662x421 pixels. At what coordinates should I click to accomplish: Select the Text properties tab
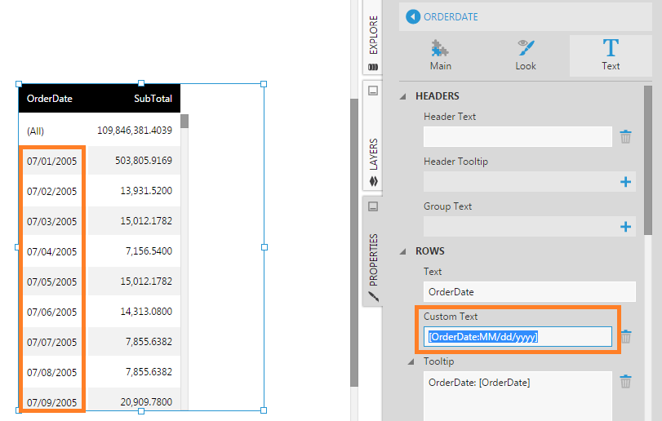[611, 55]
